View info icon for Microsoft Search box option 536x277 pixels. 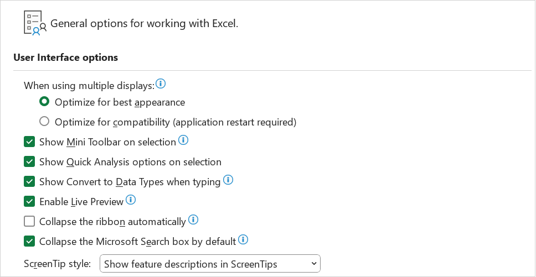pyautogui.click(x=243, y=239)
